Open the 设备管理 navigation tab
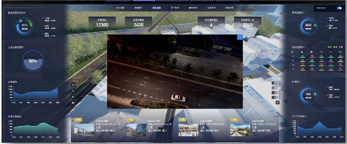 [x=211, y=8]
